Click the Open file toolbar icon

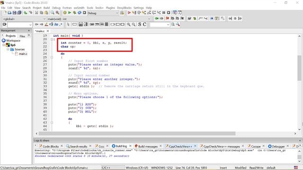tap(9, 13)
